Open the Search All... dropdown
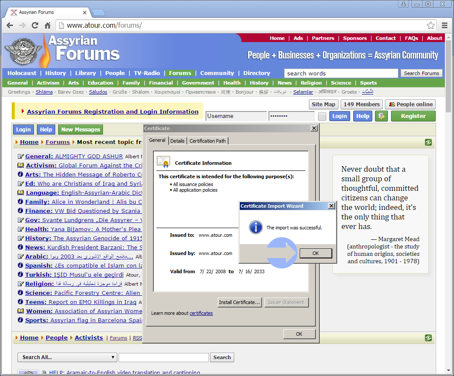This screenshot has width=454, height=376. [x=67, y=357]
